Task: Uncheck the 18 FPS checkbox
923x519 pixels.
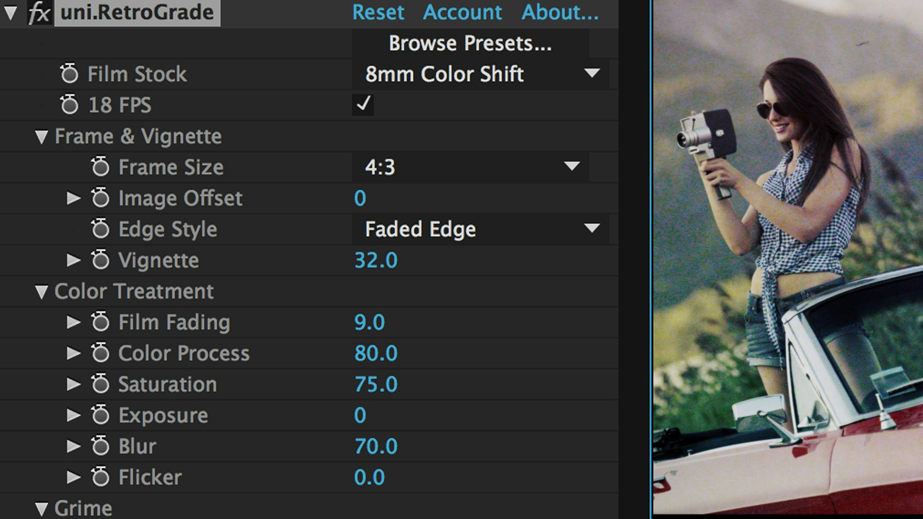Action: tap(363, 104)
